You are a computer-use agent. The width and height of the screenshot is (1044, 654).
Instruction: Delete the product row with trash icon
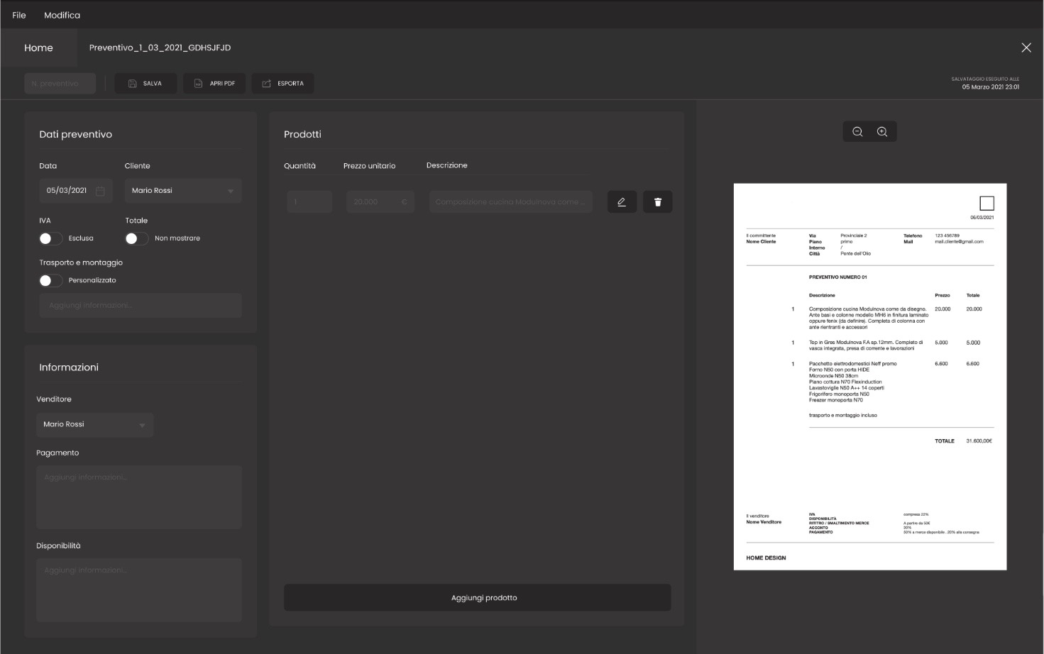[658, 202]
